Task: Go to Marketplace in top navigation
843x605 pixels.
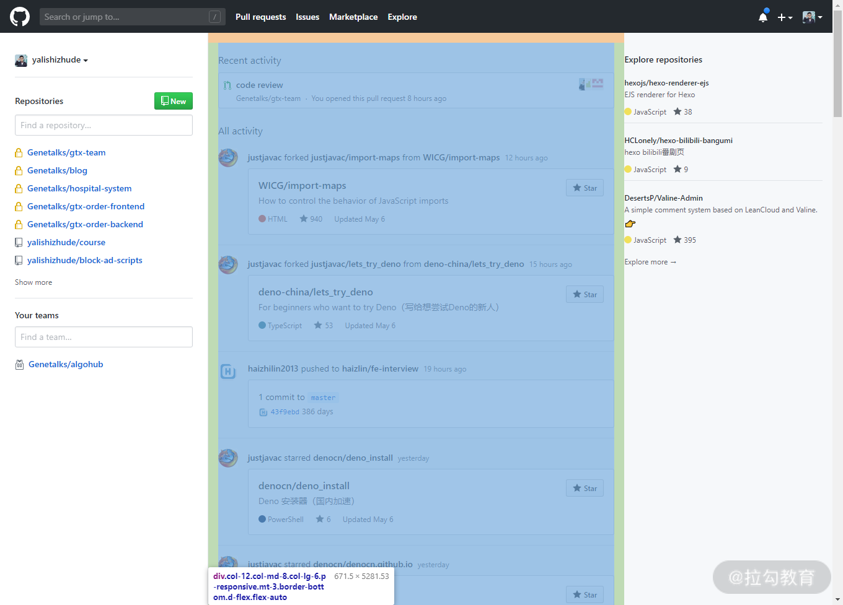Action: click(353, 17)
